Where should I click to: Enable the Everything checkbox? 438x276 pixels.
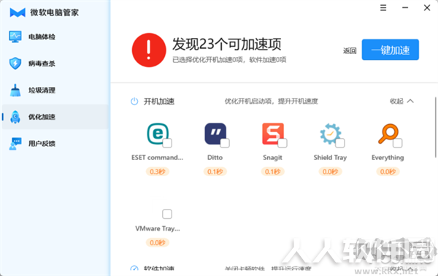pos(398,143)
